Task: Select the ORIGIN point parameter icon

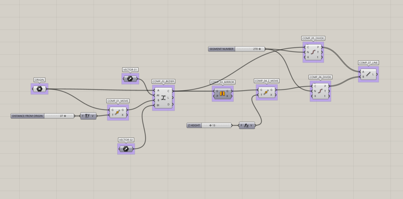Action: (39, 89)
